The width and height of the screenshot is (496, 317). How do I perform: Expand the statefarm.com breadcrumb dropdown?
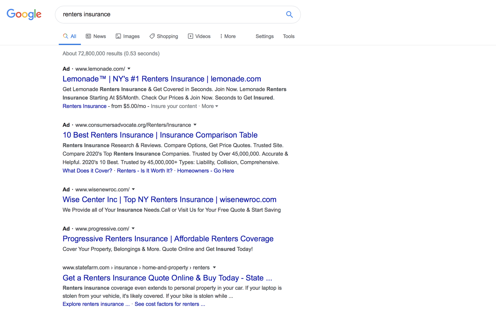point(214,267)
